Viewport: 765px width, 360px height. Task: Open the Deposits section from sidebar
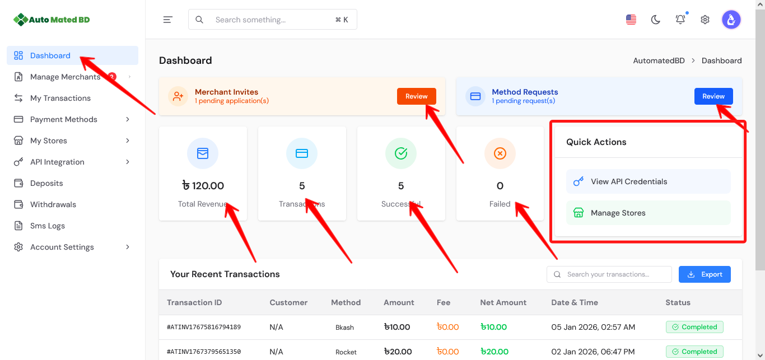pos(46,183)
